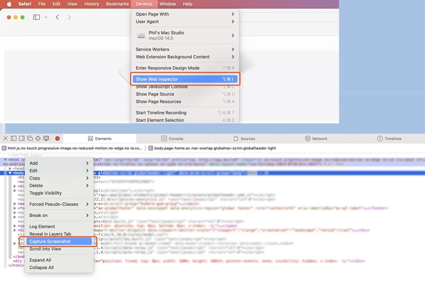425x281 pixels.
Task: Select Show Web Inspector from Develop menu
Action: tap(185, 79)
